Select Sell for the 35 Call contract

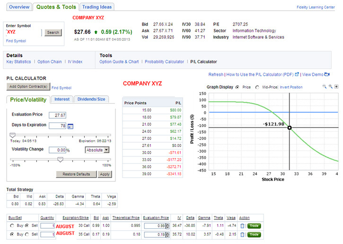26,234
